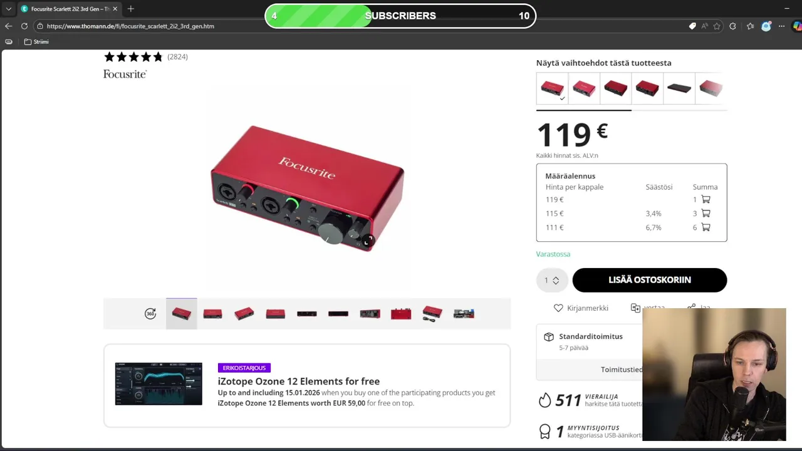
Task: Click the browser back arrow
Action: [8, 26]
